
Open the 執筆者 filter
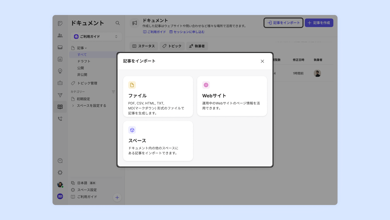(x=197, y=46)
